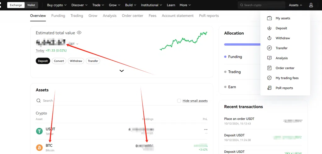Open the Assets dropdown in top bar
Image resolution: width=322 pixels, height=154 pixels.
tap(295, 5)
